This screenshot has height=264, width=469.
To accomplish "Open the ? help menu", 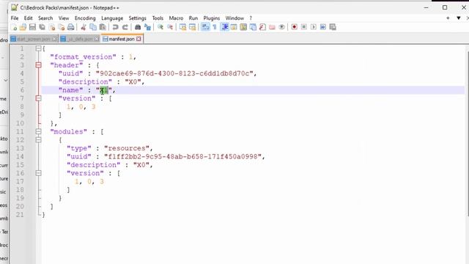I will click(251, 18).
